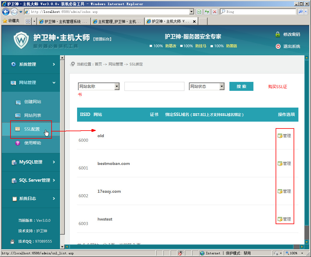Expand the 系统日志 menu section
Image resolution: width=311 pixels, height=257 pixels.
click(x=31, y=198)
